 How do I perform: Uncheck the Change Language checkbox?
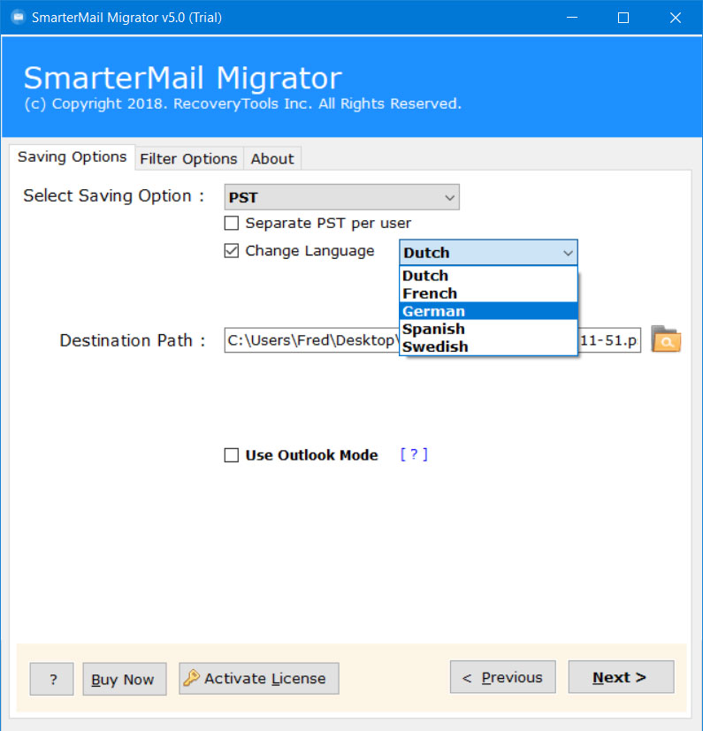[232, 251]
